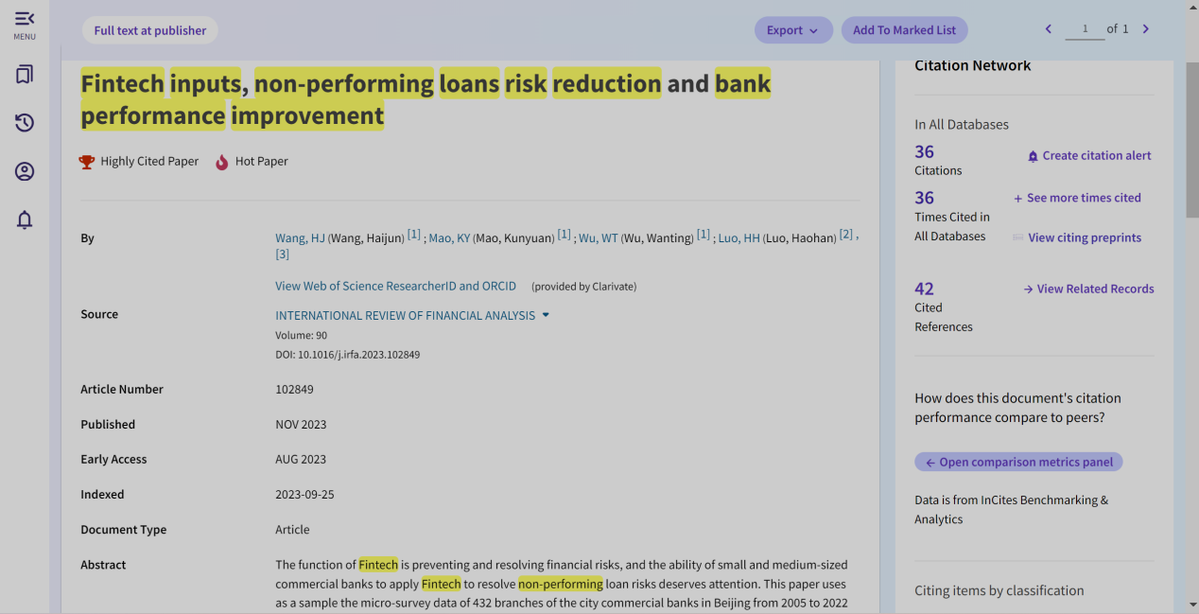
Task: Go to the next record arrow
Action: [1146, 29]
